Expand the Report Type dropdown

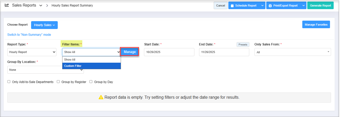(x=32, y=52)
